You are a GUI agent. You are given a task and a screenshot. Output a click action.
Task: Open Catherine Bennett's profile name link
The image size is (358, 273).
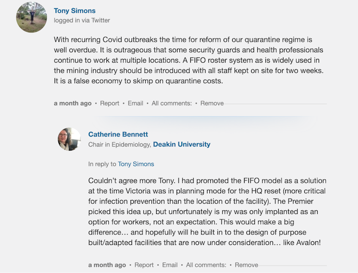click(x=118, y=134)
